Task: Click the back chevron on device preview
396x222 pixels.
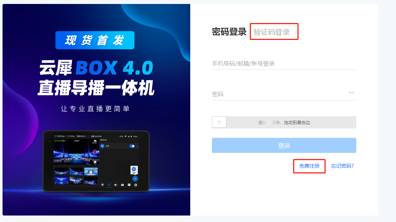Action: click(55, 141)
